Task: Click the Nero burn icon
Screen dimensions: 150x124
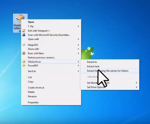Action: (24, 53)
